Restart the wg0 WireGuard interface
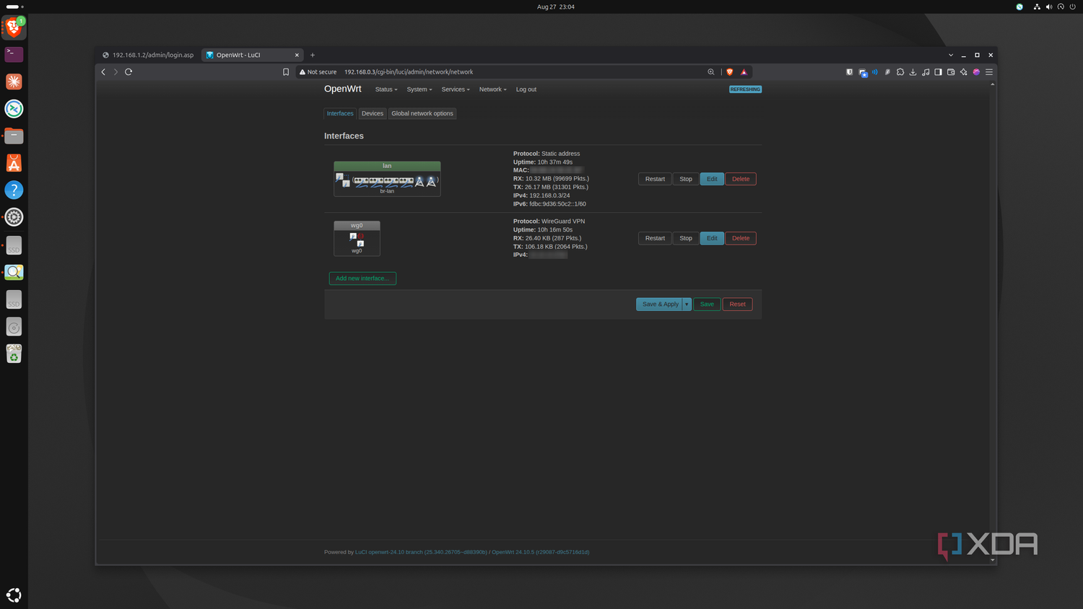The image size is (1083, 609). pos(655,238)
